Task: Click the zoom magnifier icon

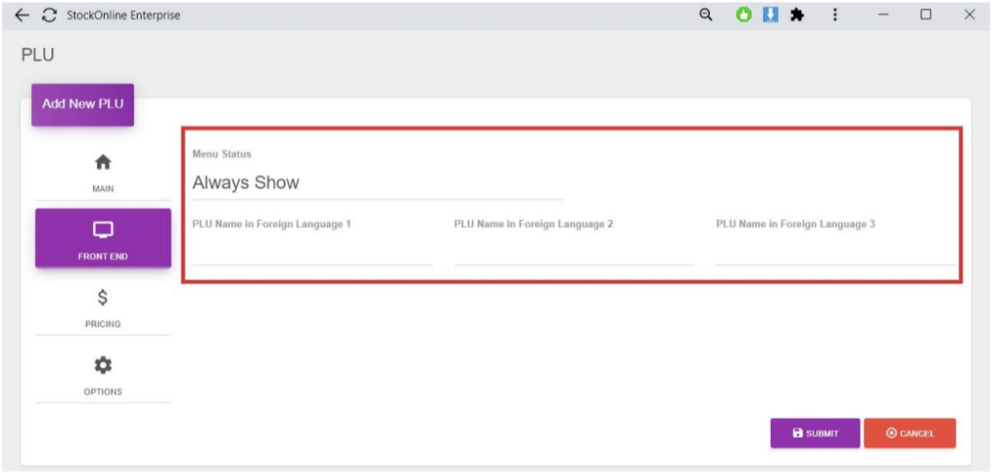Action: click(706, 16)
